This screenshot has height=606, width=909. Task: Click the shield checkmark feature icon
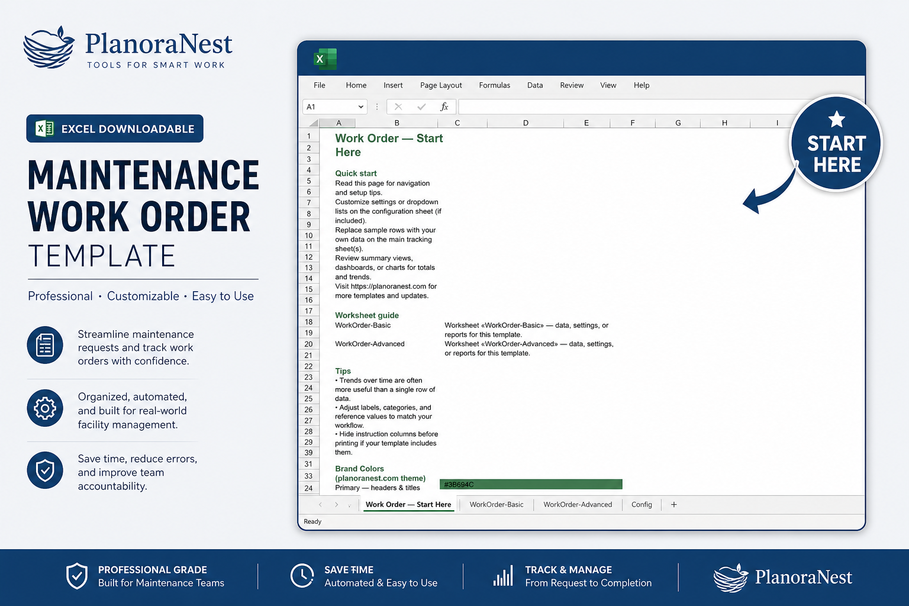click(x=45, y=470)
